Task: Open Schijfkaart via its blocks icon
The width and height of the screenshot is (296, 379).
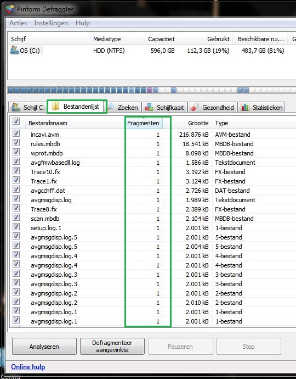Action: (x=149, y=107)
